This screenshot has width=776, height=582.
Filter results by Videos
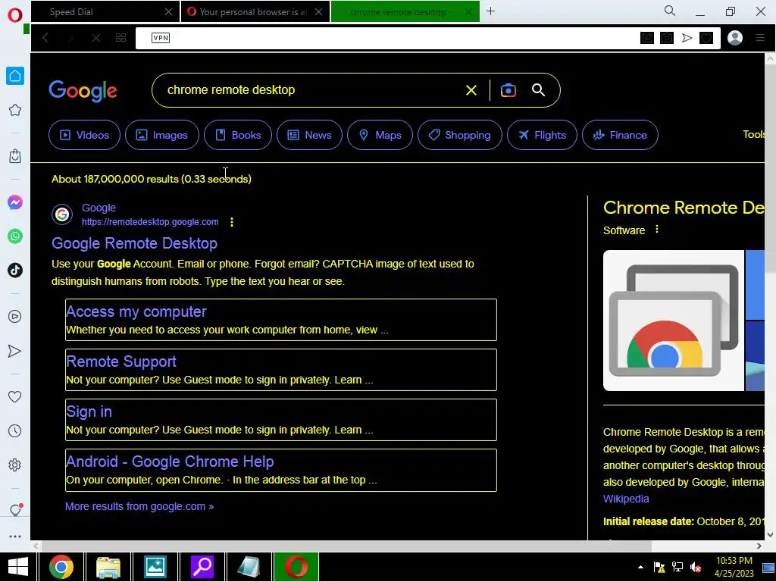coord(84,135)
